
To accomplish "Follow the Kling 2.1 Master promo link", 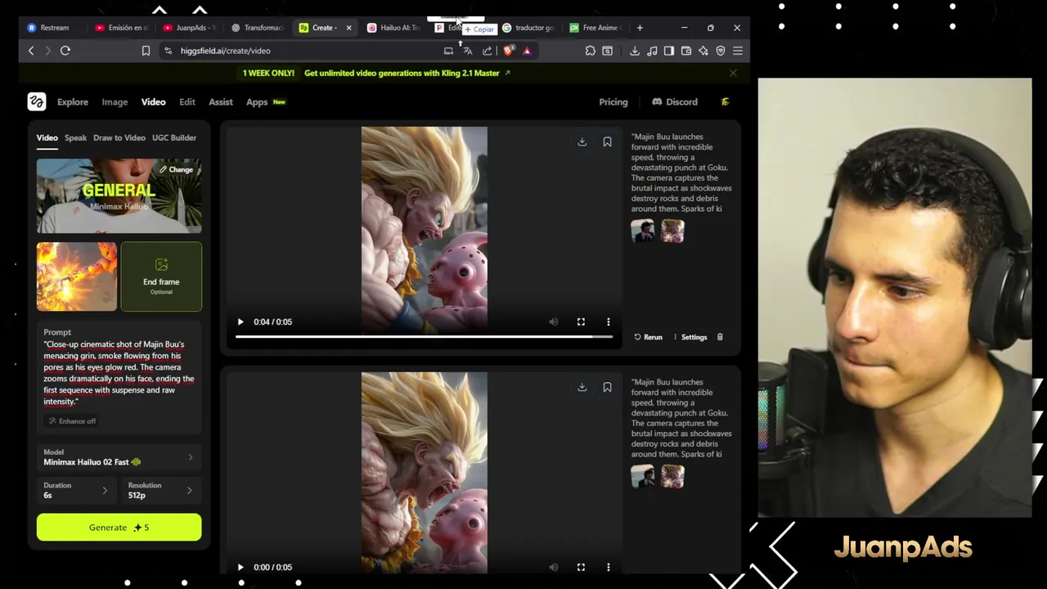I will click(407, 73).
